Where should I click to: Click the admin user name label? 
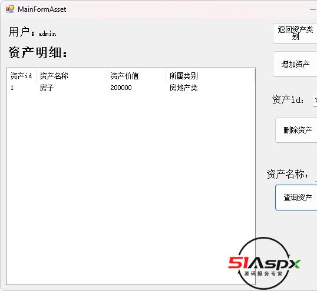tap(47, 34)
